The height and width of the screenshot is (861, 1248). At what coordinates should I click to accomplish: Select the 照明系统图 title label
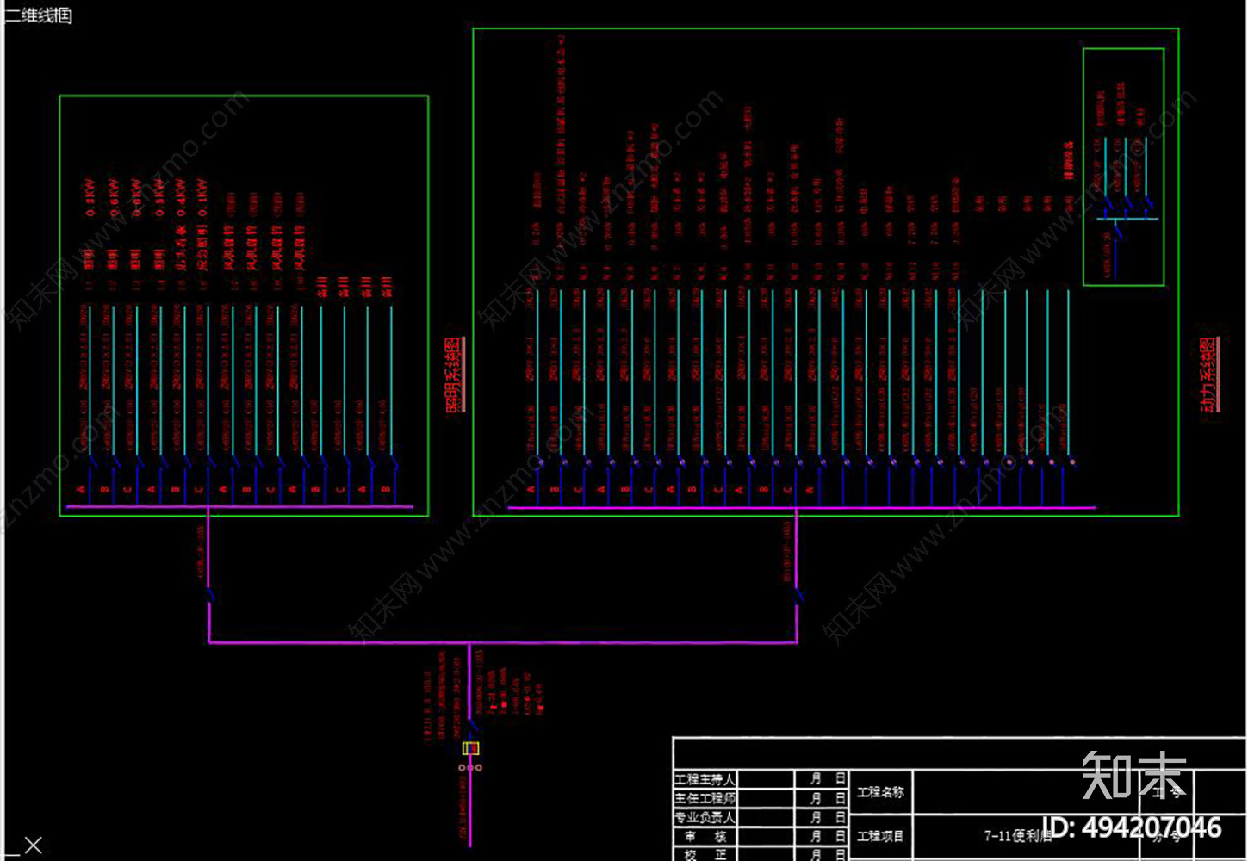click(455, 375)
